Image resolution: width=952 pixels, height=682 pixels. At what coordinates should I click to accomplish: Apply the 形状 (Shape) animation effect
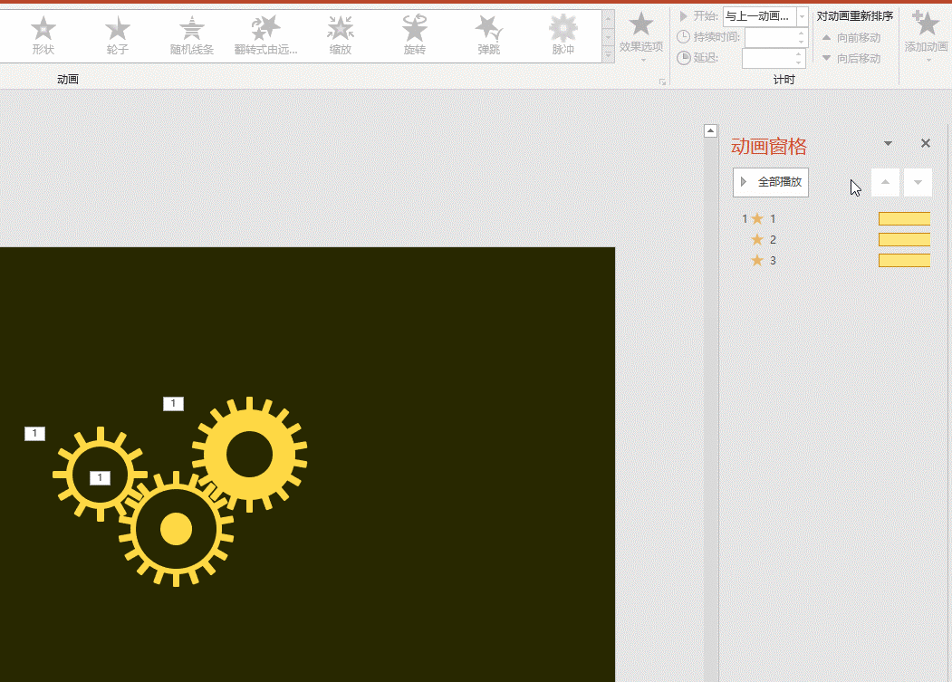pos(43,35)
